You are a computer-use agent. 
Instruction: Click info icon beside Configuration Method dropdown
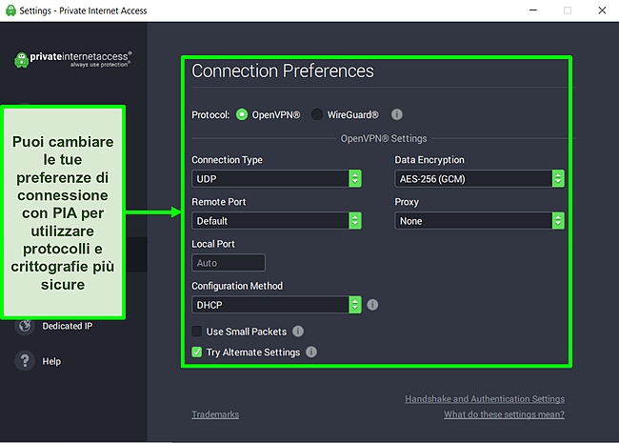(x=372, y=305)
